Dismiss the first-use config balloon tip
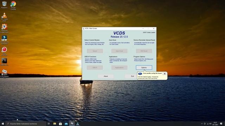Screen dimensions: 225x126 click(x=165, y=74)
